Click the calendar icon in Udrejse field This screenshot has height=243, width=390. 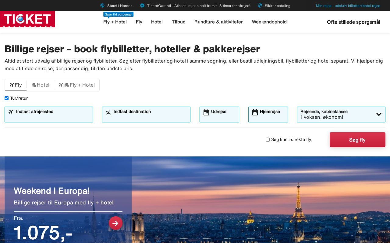tap(206, 112)
